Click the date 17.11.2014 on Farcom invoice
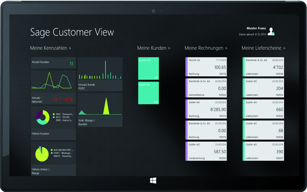Screen dimensions: 307x192 point(221,60)
